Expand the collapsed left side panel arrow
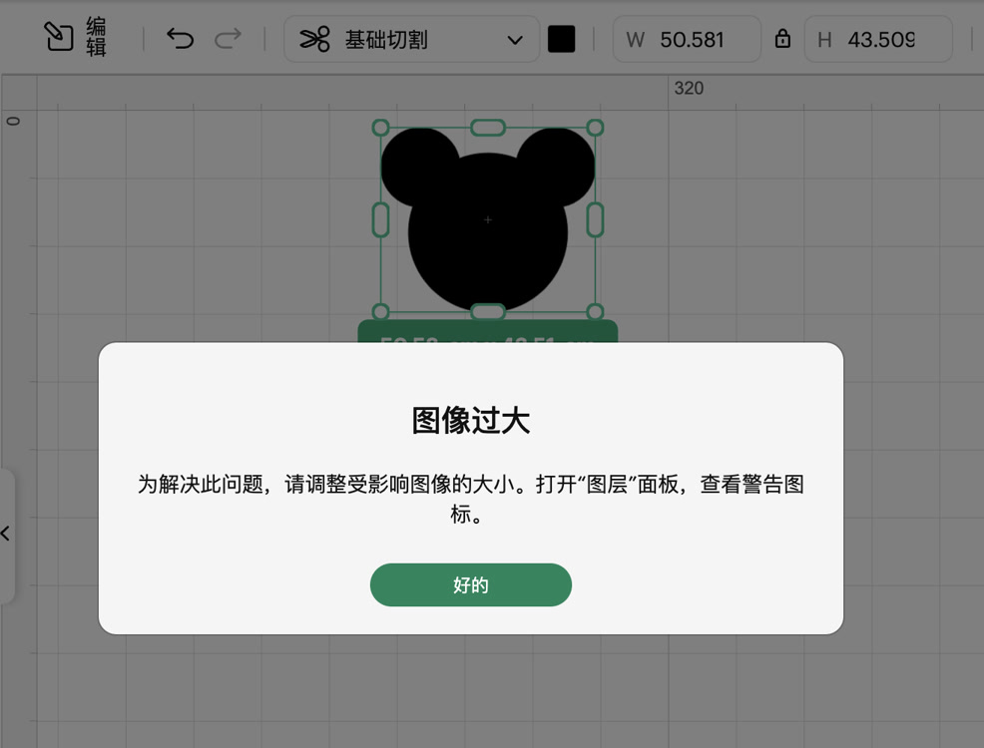The width and height of the screenshot is (984, 748). pyautogui.click(x=6, y=534)
